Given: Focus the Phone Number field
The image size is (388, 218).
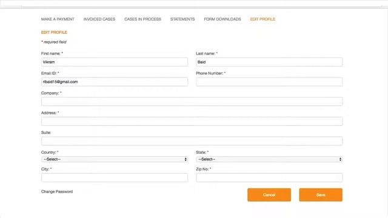Looking at the screenshot, I should [x=269, y=82].
